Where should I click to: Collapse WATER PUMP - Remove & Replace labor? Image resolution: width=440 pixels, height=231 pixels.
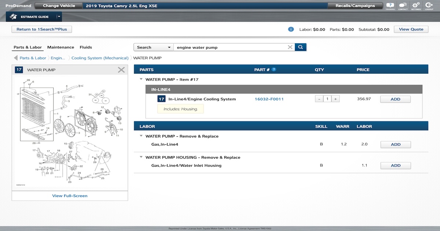pyautogui.click(x=141, y=136)
